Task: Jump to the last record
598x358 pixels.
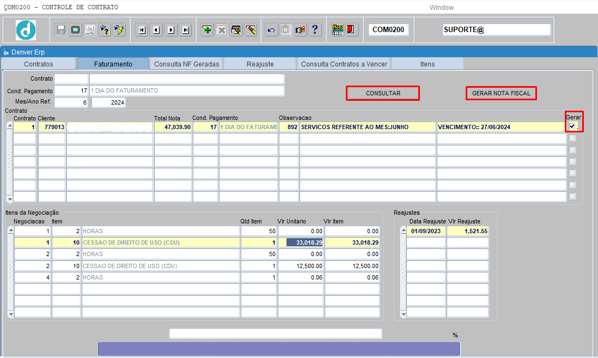Action: 186,30
